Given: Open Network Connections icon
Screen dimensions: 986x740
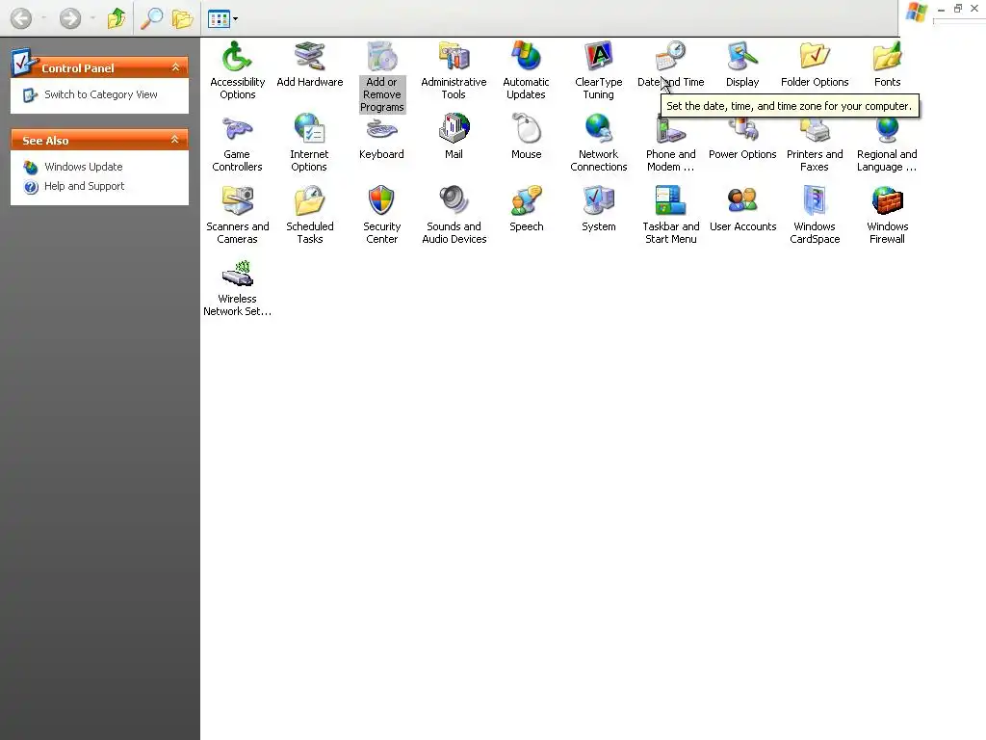Looking at the screenshot, I should [x=598, y=143].
